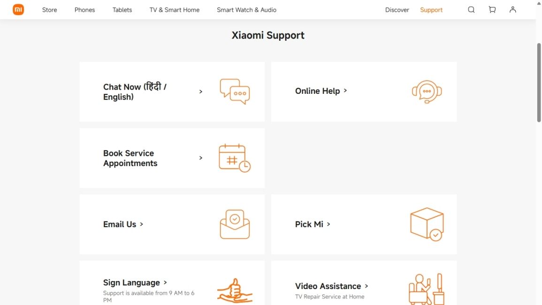542x305 pixels.
Task: Open the Video Assistance link
Action: point(328,286)
